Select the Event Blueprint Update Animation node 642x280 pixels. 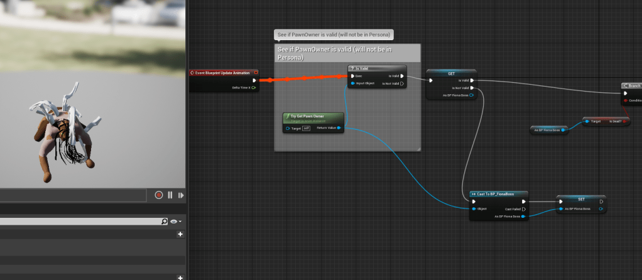tap(223, 73)
